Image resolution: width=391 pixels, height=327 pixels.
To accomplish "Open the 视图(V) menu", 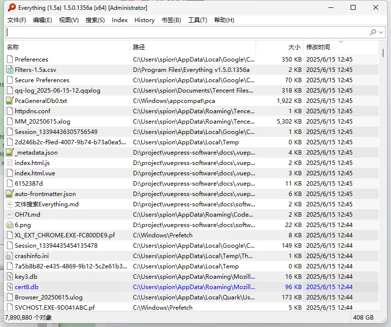I will pos(69,20).
